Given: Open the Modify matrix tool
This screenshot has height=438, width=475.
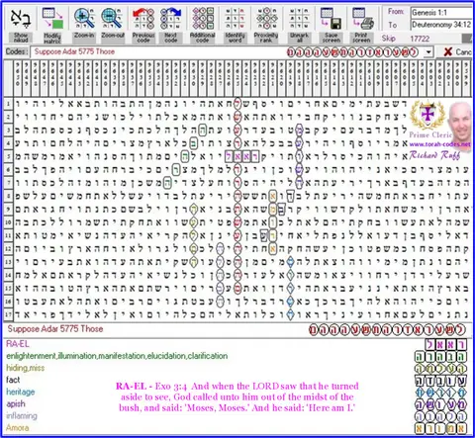Looking at the screenshot, I should pos(52,25).
